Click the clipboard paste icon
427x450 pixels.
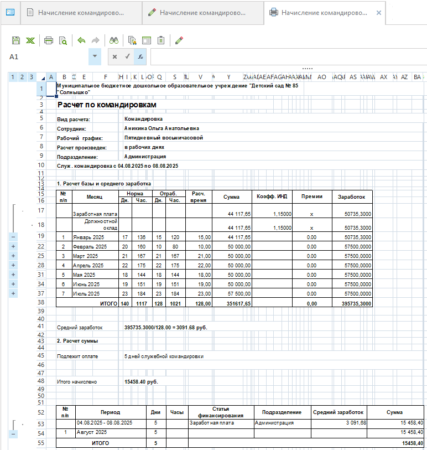(x=161, y=40)
